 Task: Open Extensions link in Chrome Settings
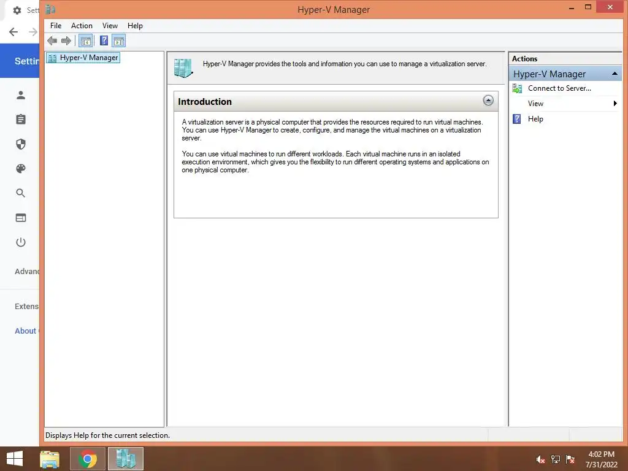[27, 307]
